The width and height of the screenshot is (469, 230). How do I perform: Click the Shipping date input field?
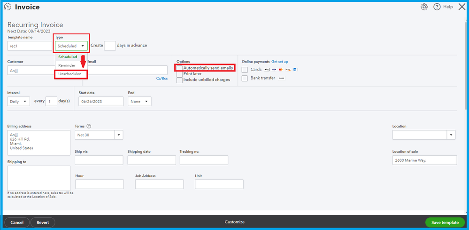(152, 160)
